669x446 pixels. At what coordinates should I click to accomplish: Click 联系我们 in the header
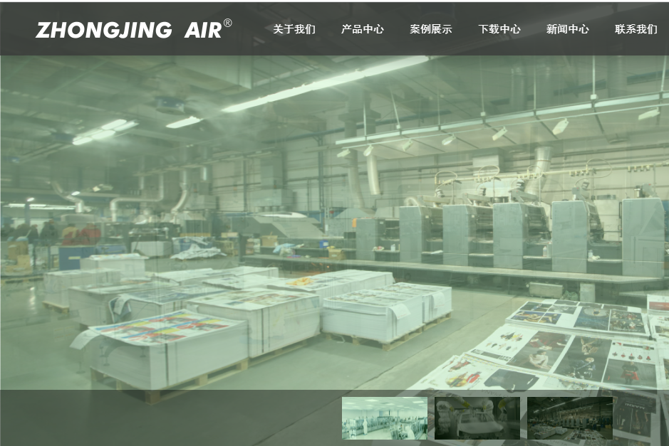coord(636,29)
